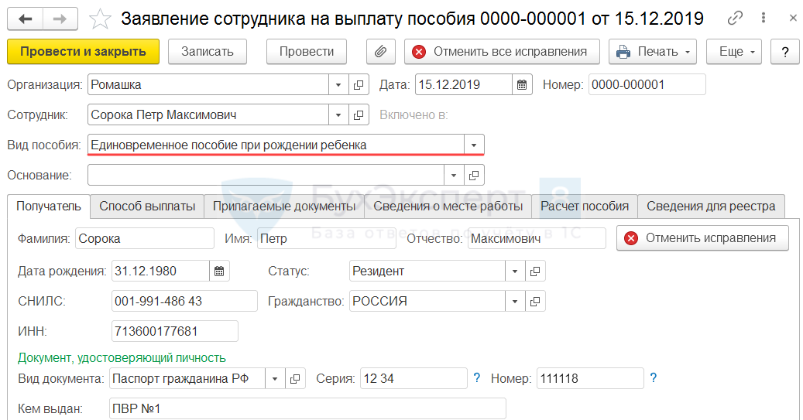Click the back navigation arrow
Image resolution: width=803 pixels, height=420 pixels.
point(26,19)
